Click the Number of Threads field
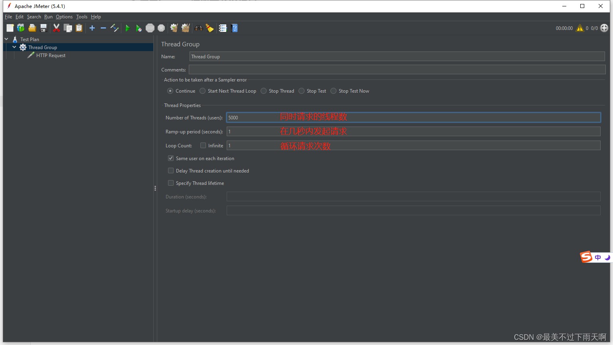Image resolution: width=613 pixels, height=345 pixels. (x=413, y=117)
